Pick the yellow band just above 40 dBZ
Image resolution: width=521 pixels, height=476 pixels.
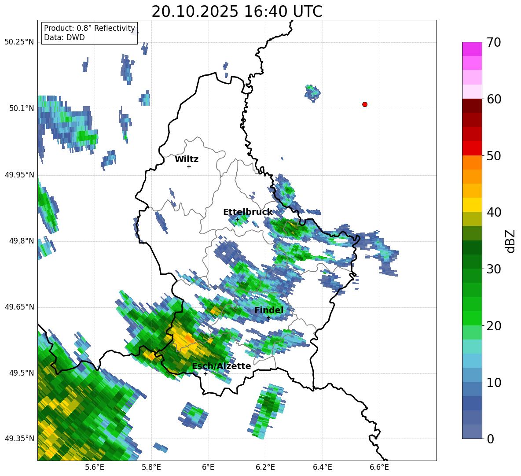[x=472, y=205]
